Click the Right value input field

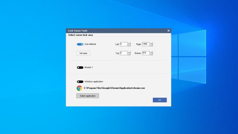tap(146, 44)
